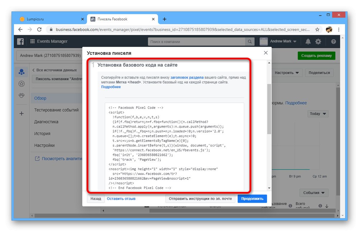Click the Продолжить button

252,199
